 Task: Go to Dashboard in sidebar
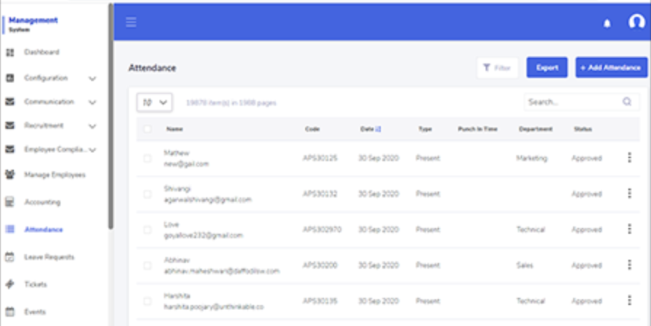click(41, 52)
